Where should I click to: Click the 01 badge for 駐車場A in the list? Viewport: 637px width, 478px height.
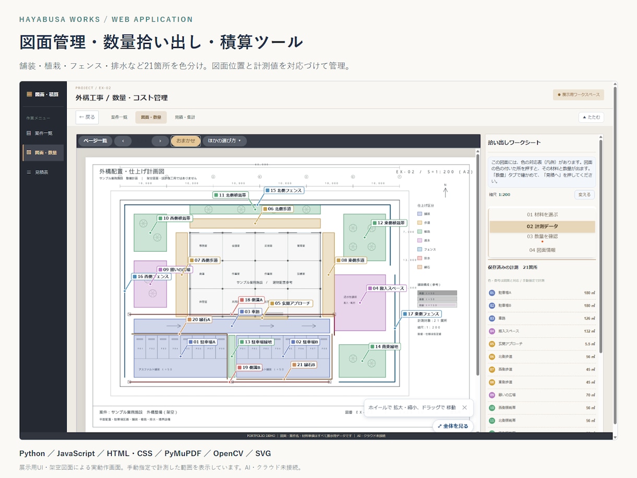(492, 293)
